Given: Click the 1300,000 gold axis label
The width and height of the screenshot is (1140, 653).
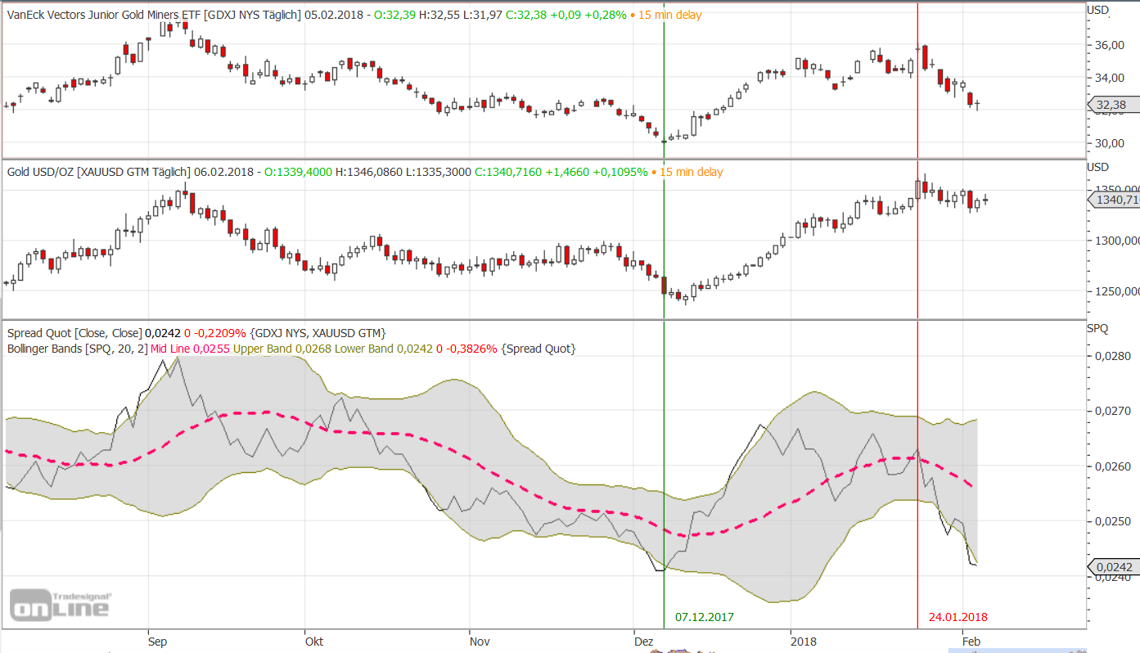Looking at the screenshot, I should pyautogui.click(x=1116, y=241).
